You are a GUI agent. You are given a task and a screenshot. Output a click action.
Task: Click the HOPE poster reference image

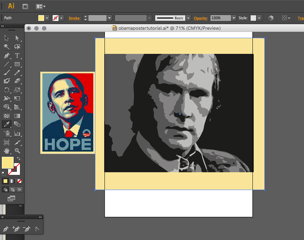pos(68,113)
